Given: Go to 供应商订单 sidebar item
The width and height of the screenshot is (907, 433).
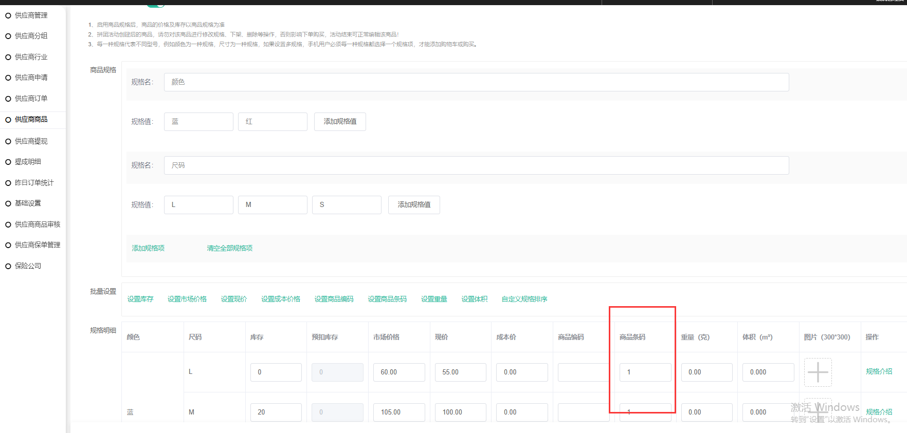Looking at the screenshot, I should (x=31, y=99).
